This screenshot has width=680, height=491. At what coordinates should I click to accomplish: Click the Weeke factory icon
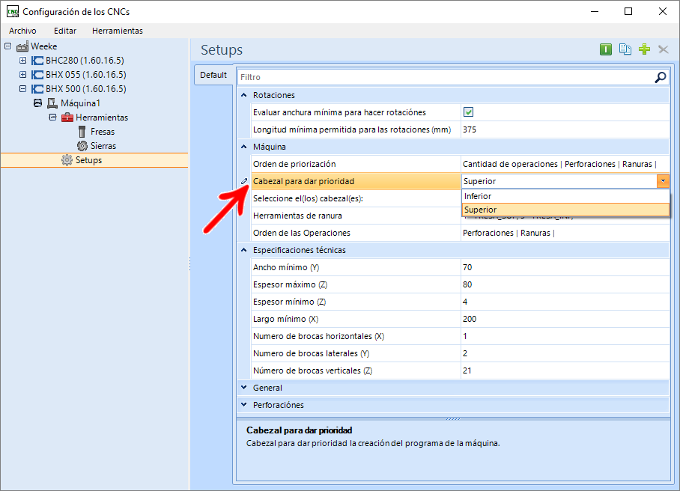[22, 46]
